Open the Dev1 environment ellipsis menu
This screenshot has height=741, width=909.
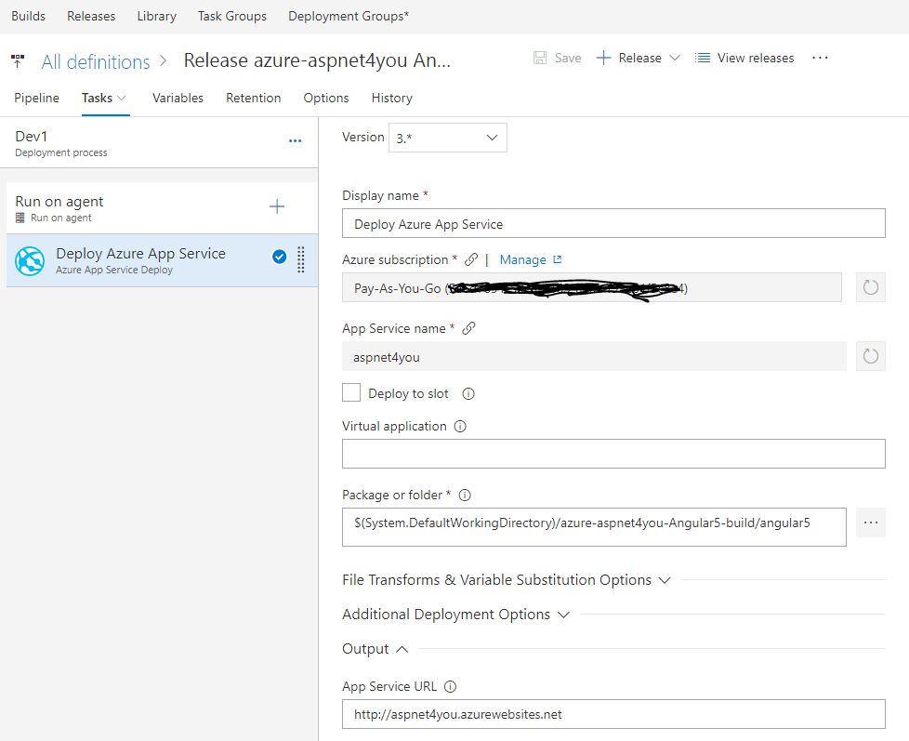[295, 141]
